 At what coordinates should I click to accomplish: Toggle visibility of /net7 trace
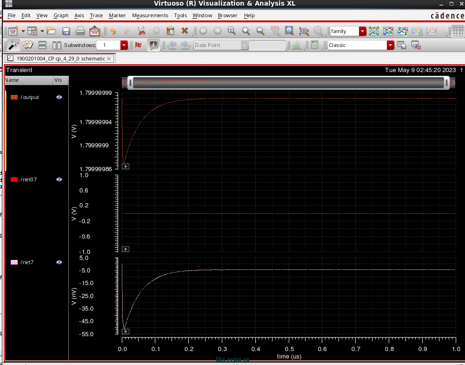[x=59, y=262]
